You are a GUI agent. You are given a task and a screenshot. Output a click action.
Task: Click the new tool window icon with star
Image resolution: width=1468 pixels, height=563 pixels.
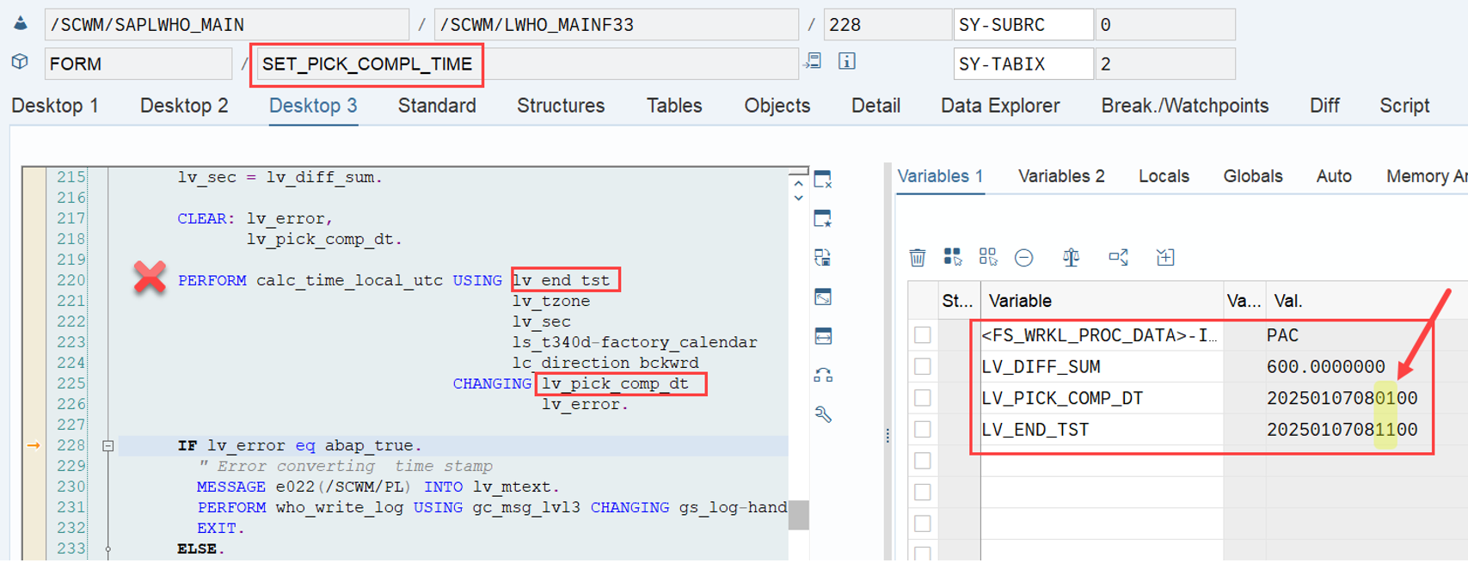click(x=823, y=218)
